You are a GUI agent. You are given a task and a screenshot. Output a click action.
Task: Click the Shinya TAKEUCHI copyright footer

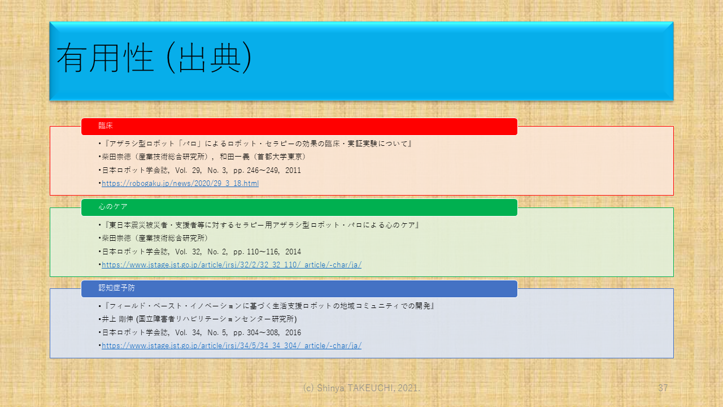361,388
